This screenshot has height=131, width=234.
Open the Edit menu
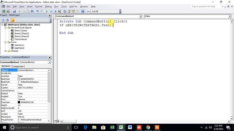pyautogui.click(x=15, y=7)
